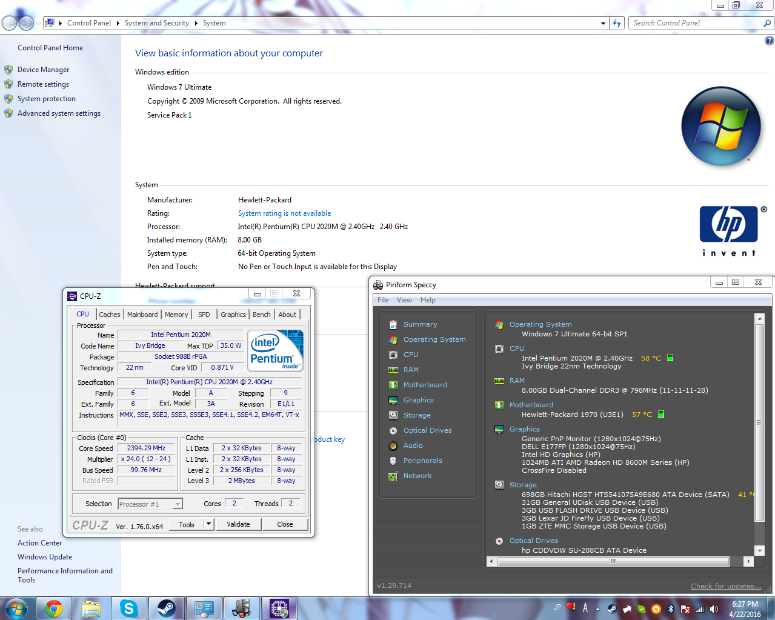Open the File menu in Speccy
This screenshot has width=775, height=620.
click(x=383, y=300)
